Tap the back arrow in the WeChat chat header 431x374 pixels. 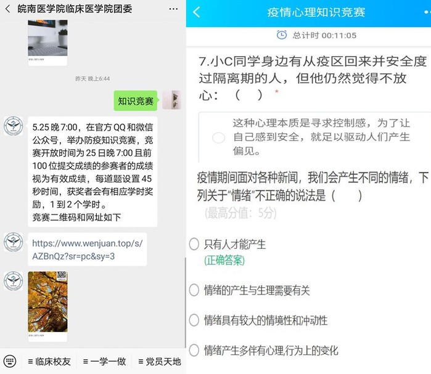click(7, 9)
